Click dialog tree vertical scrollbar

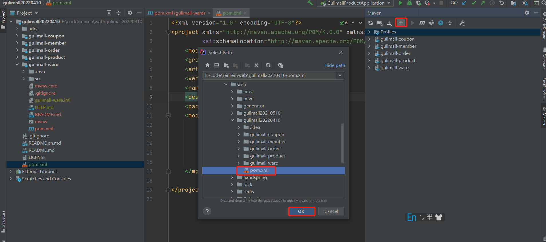tap(343, 143)
